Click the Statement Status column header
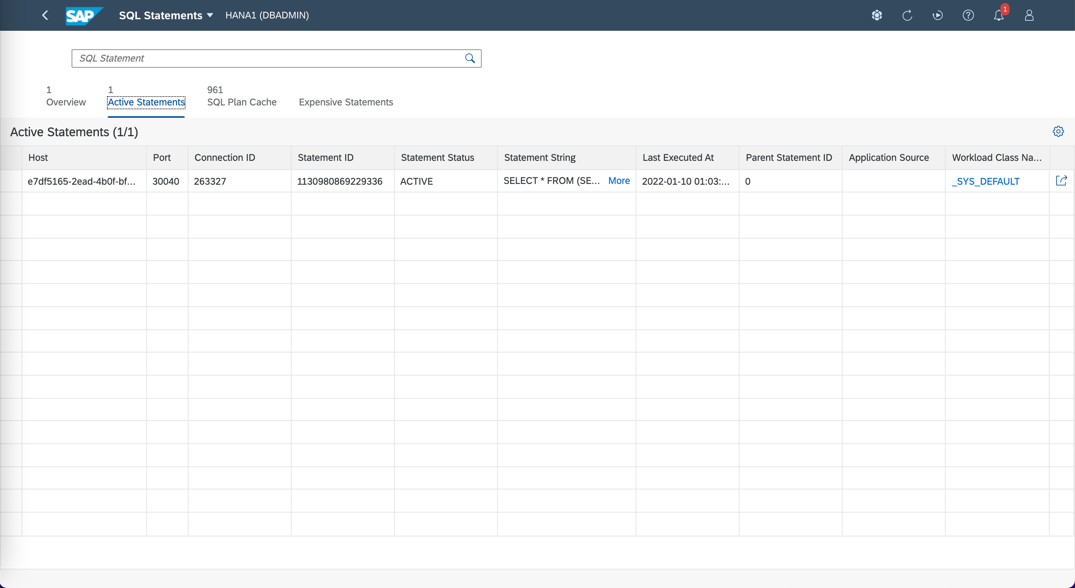Screen dimensions: 1075x588 pyautogui.click(x=437, y=157)
